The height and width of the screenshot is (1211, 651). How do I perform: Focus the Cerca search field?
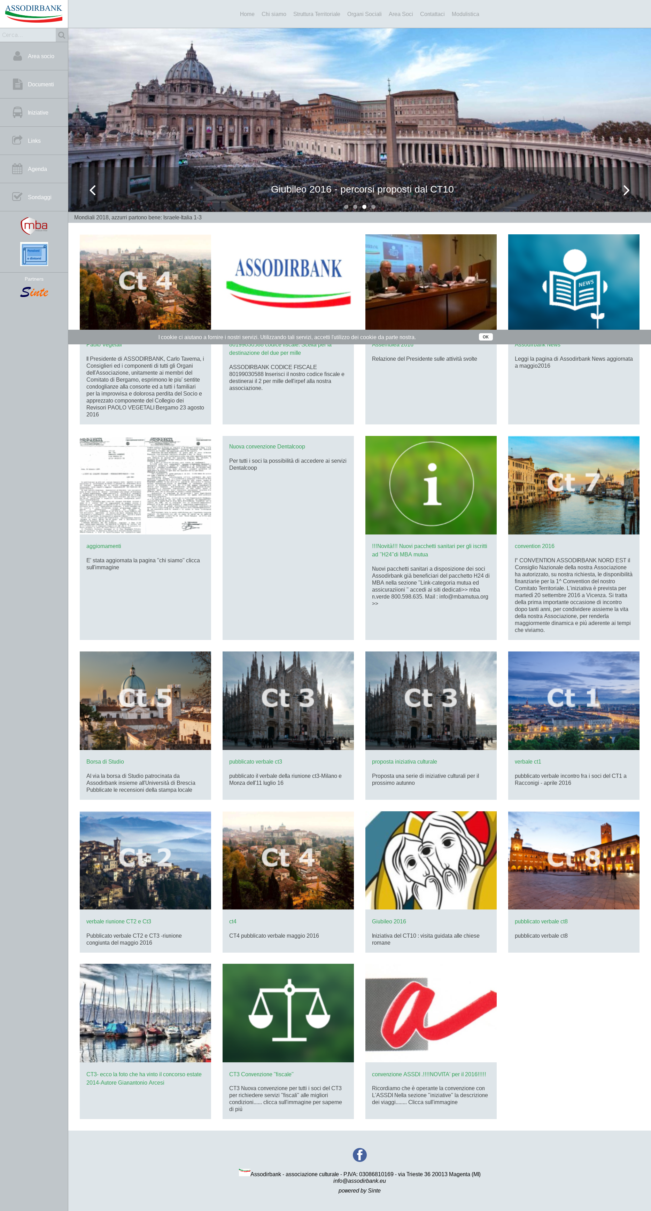(28, 35)
